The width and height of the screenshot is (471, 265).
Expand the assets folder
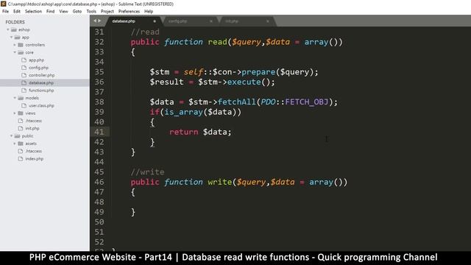[15, 144]
